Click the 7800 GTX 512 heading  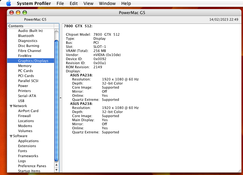[78, 26]
